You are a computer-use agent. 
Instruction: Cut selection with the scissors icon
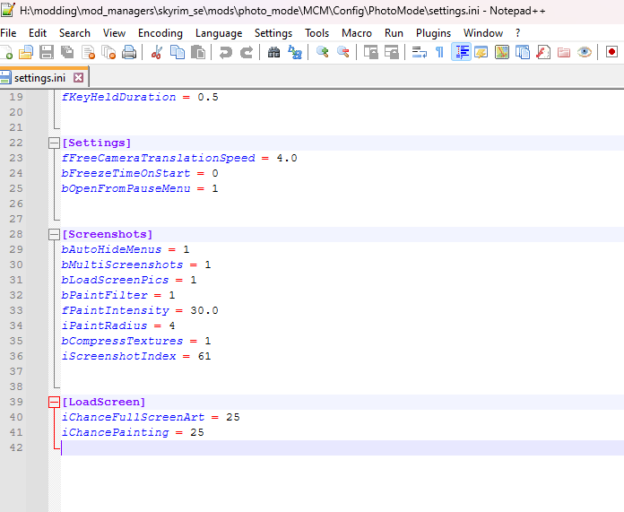[x=156, y=52]
